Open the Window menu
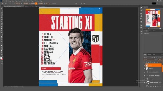Screen dimensions: 163x91 point(37,1)
